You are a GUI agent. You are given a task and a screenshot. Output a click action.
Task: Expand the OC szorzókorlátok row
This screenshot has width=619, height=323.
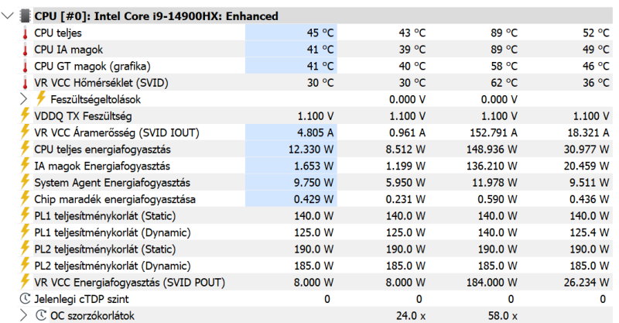coord(24,315)
